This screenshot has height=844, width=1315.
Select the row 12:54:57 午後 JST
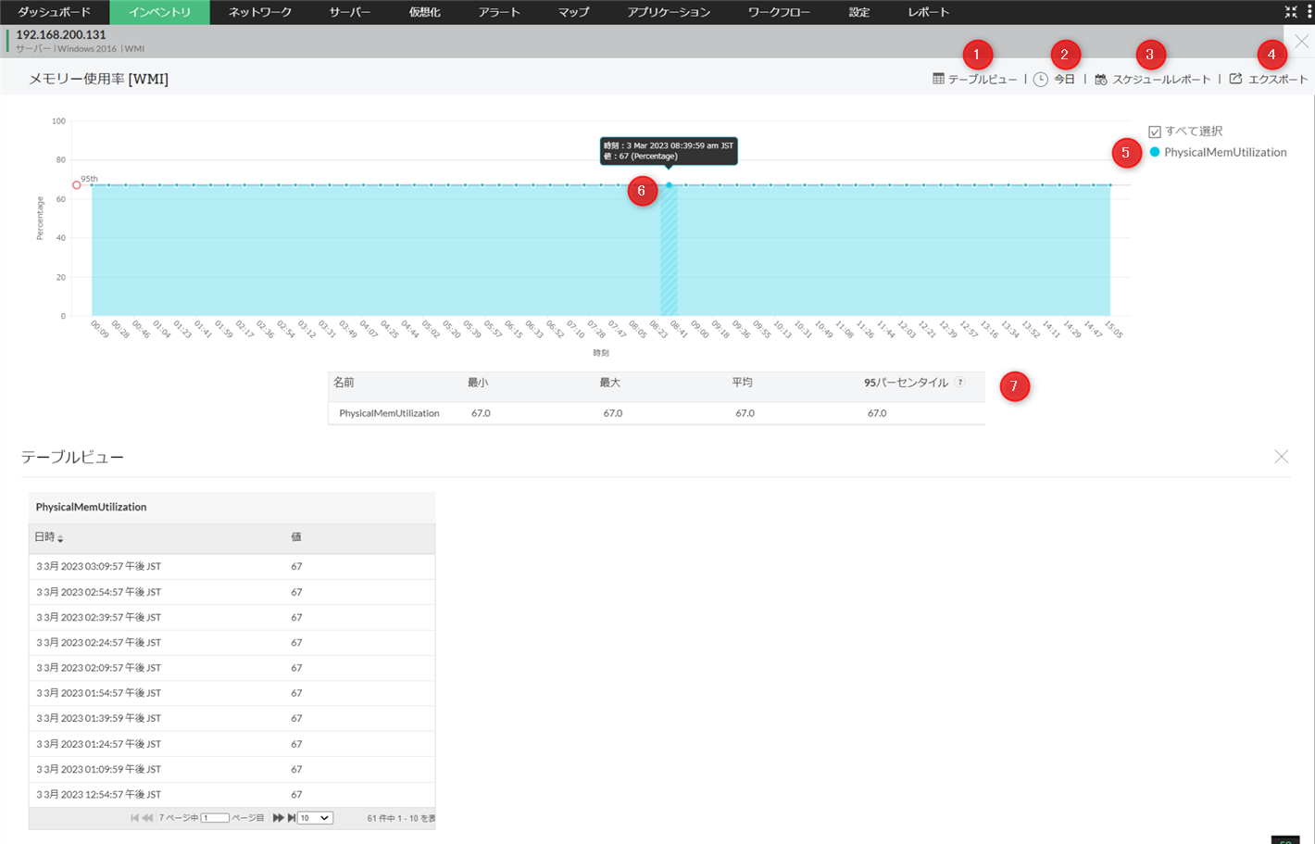(x=232, y=794)
